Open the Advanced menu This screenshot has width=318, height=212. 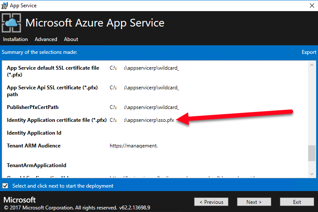(46, 39)
